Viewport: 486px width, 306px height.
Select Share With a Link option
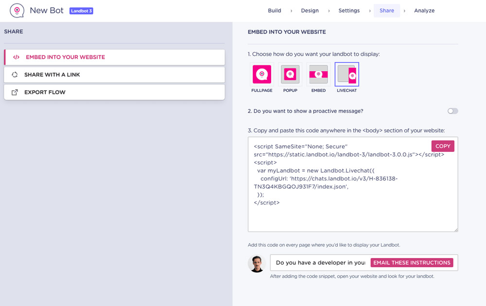pyautogui.click(x=114, y=75)
